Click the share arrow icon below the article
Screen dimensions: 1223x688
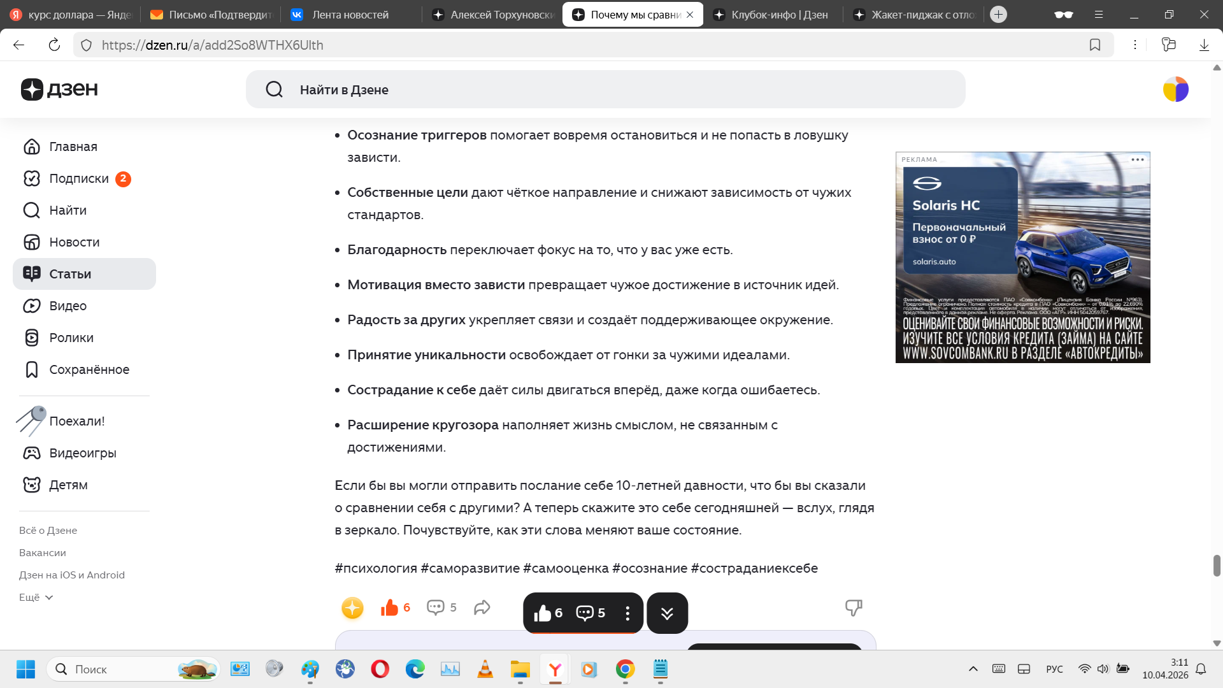coord(482,608)
